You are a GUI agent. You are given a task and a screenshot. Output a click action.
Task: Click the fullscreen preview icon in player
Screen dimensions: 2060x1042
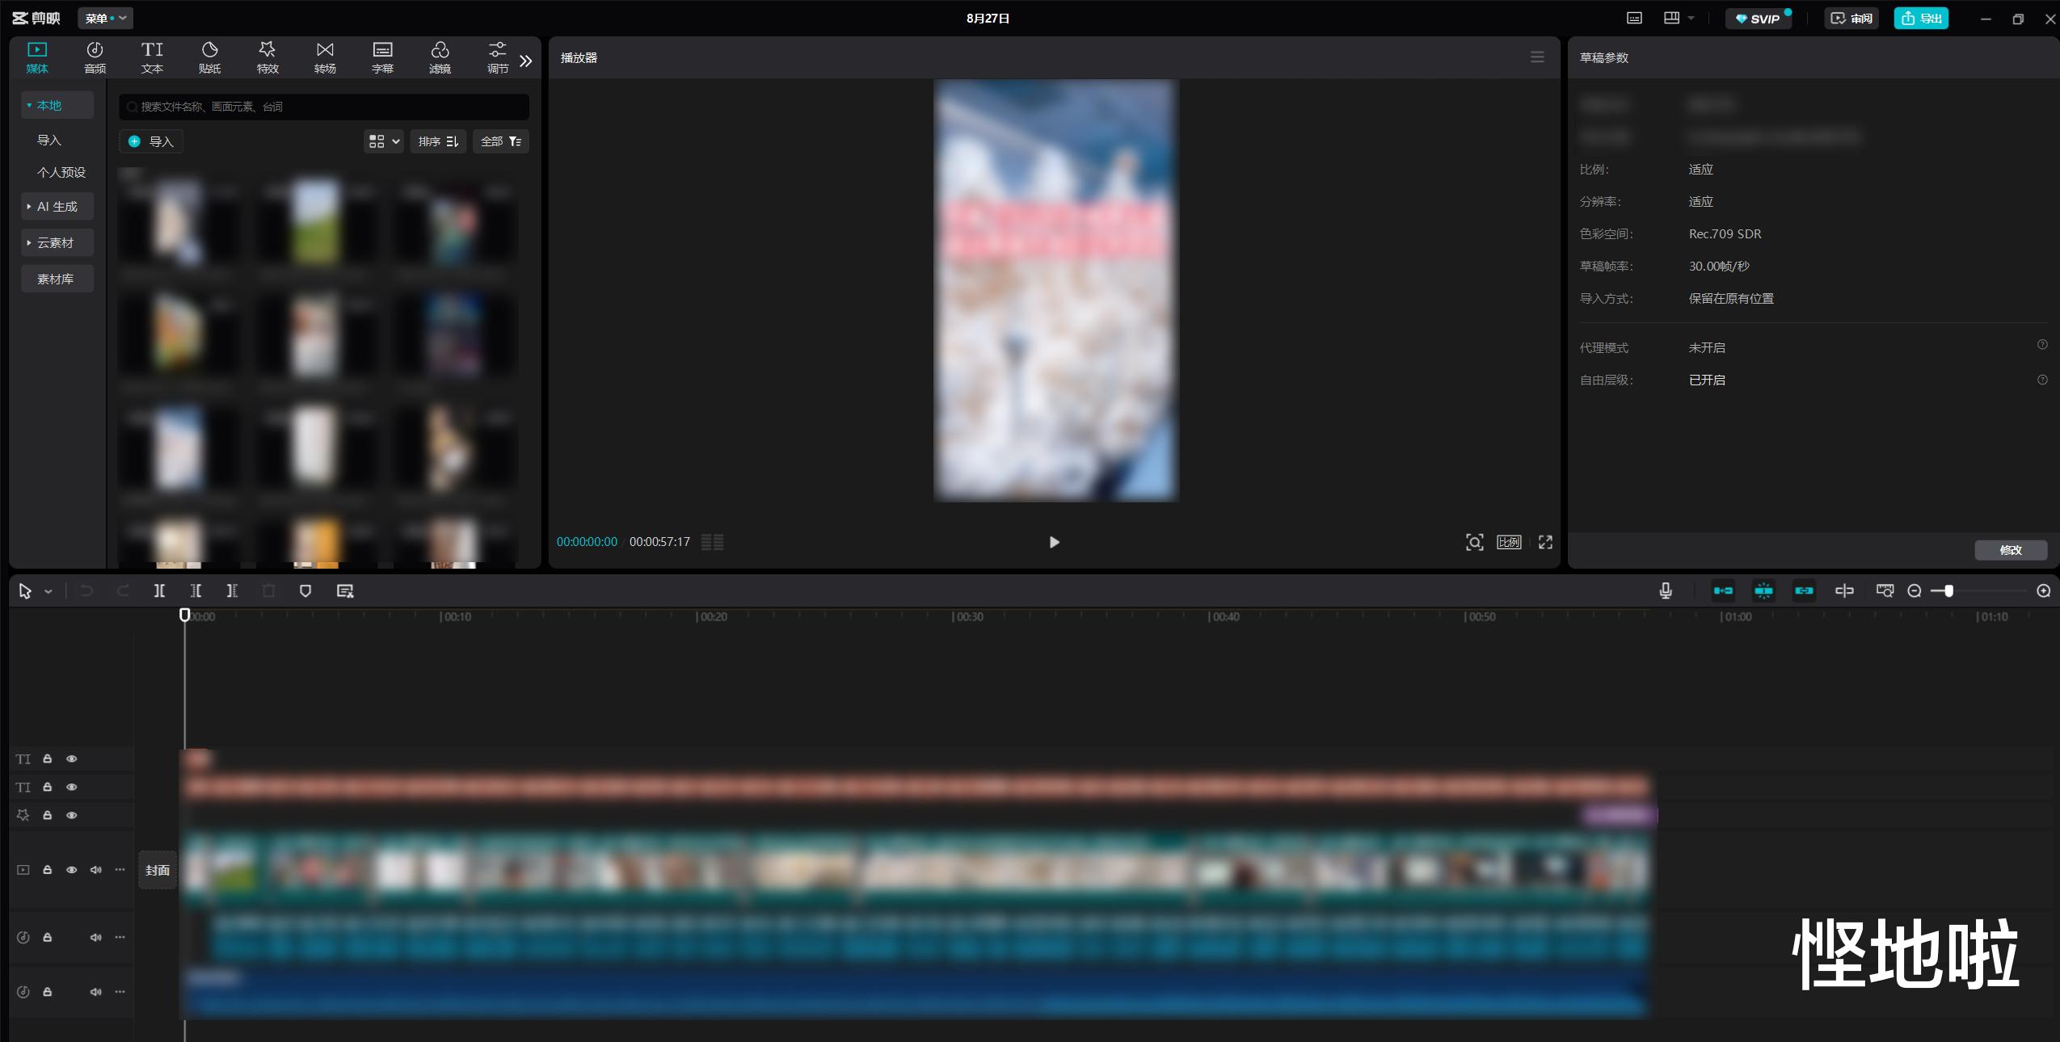(1545, 542)
